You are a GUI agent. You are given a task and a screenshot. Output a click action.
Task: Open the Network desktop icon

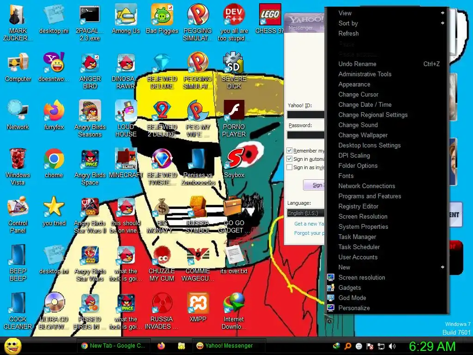point(18,115)
